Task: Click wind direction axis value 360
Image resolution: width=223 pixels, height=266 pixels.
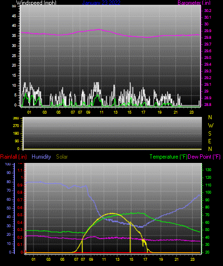Action: (x=16, y=118)
